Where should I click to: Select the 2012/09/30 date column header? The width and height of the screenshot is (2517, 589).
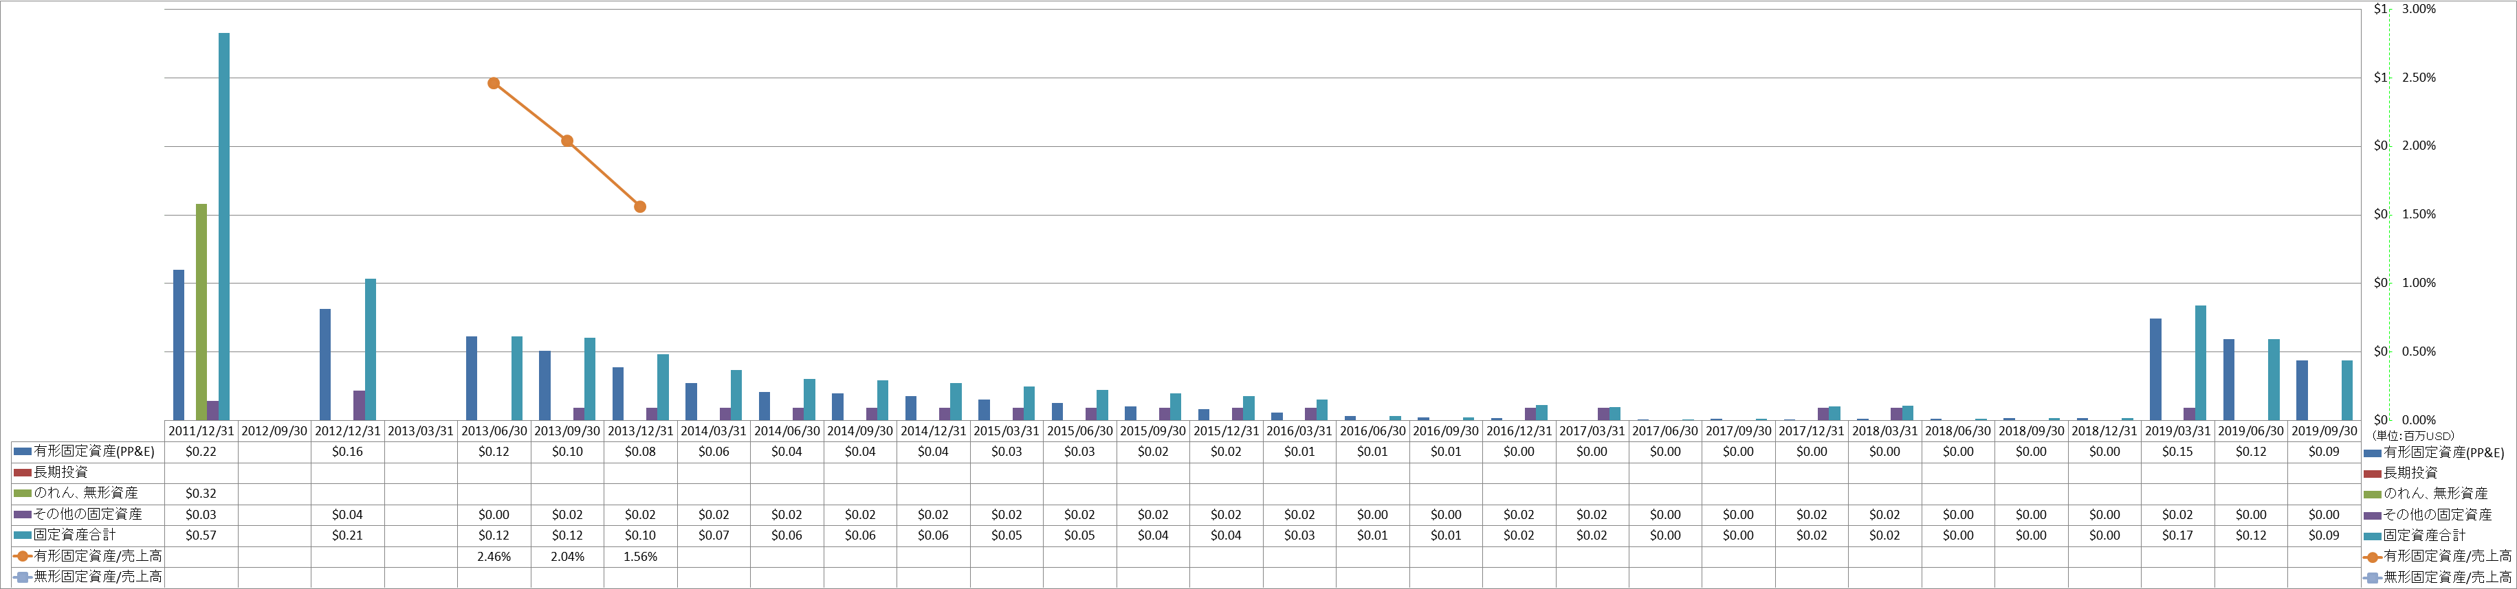coord(274,431)
